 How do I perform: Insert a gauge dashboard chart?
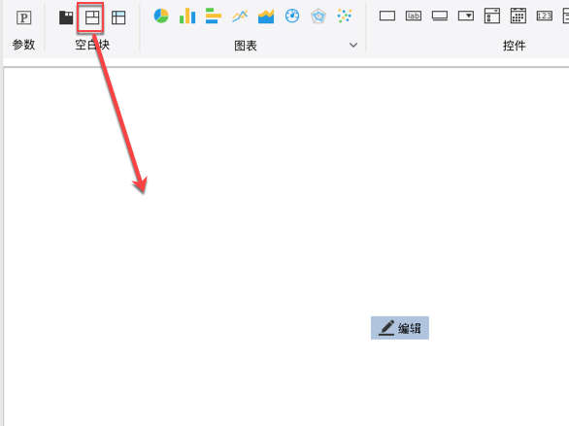[292, 16]
